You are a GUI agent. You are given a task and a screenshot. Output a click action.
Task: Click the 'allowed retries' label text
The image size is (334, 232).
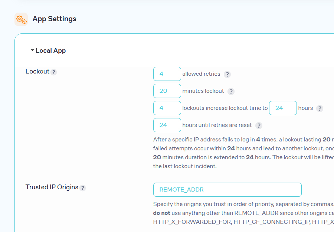click(x=201, y=74)
